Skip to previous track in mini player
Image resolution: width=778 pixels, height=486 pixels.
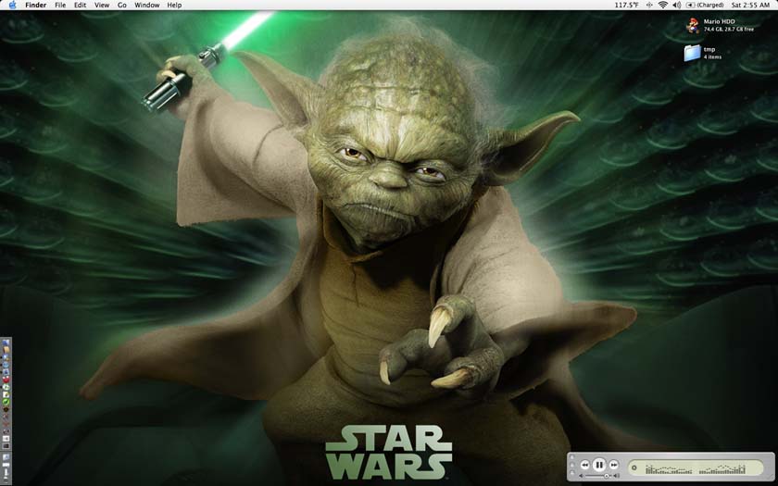585,465
